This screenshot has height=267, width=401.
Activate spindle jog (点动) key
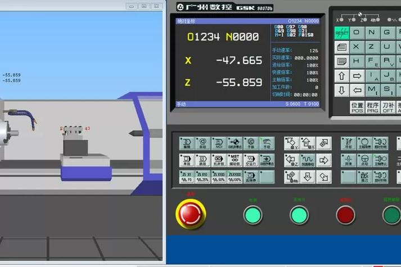point(364,160)
